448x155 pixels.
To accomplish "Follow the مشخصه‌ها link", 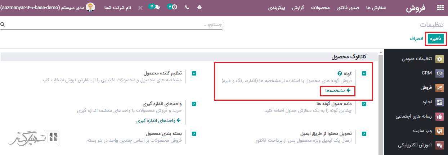I will (337, 91).
